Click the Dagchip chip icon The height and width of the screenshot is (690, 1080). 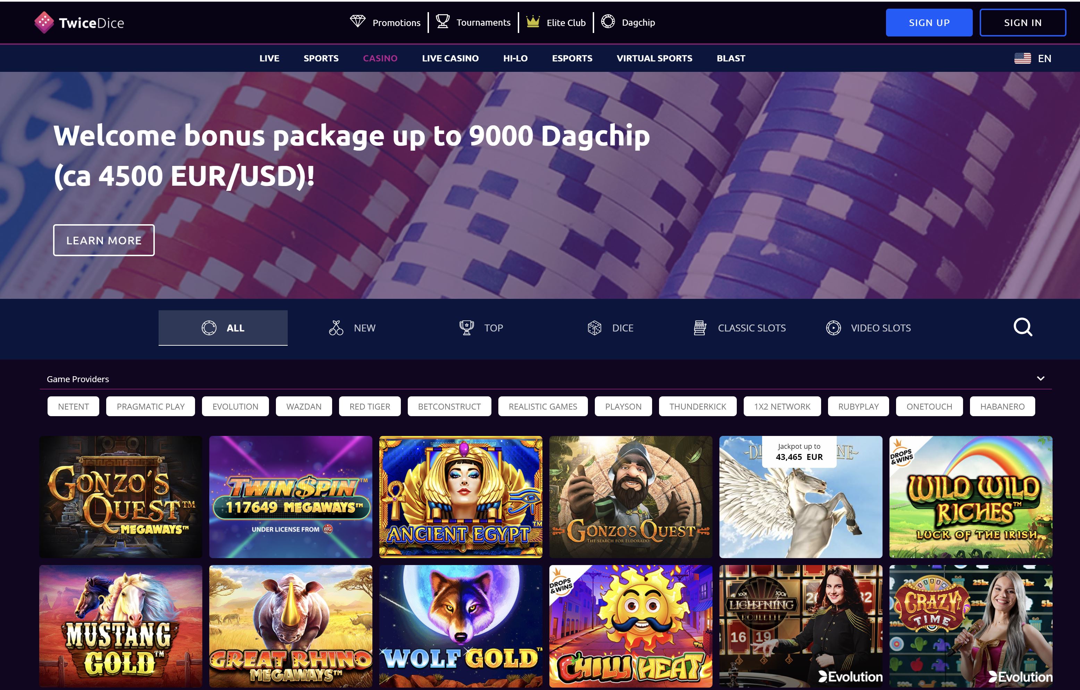(x=608, y=22)
